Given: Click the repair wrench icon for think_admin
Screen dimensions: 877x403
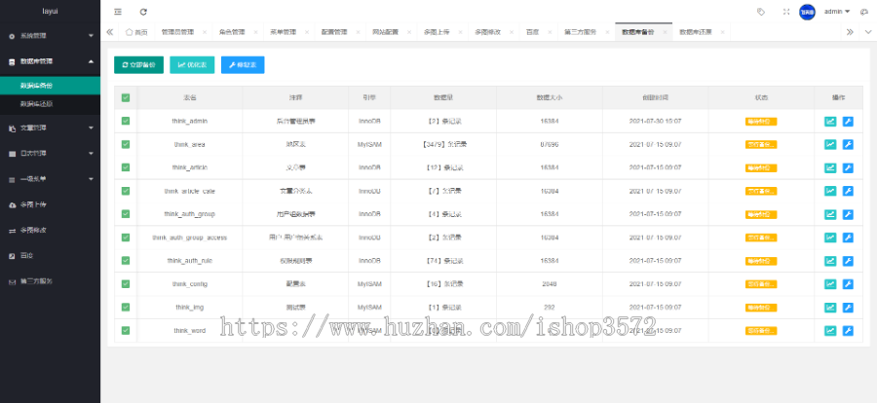Looking at the screenshot, I should click(848, 122).
